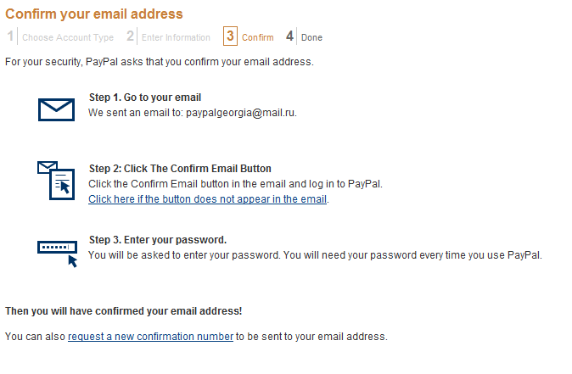Screen dimensions: 572x374
Task: Select the Done step label
Action: point(311,38)
